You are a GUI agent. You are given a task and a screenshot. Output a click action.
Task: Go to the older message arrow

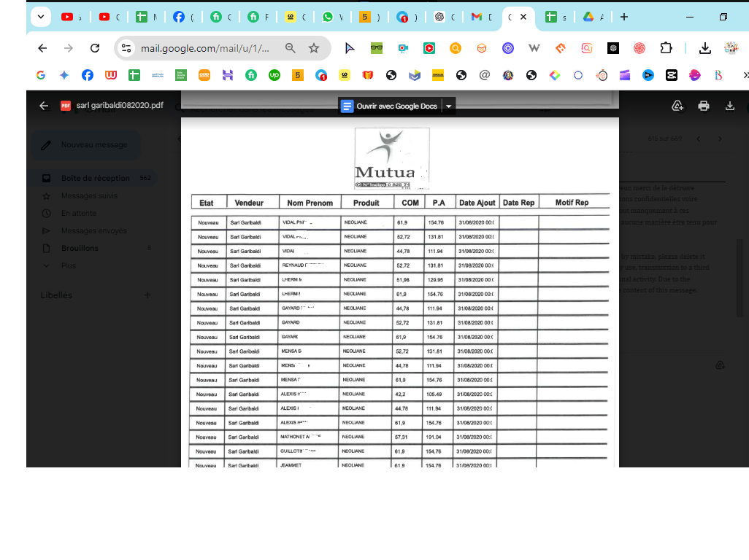(720, 139)
